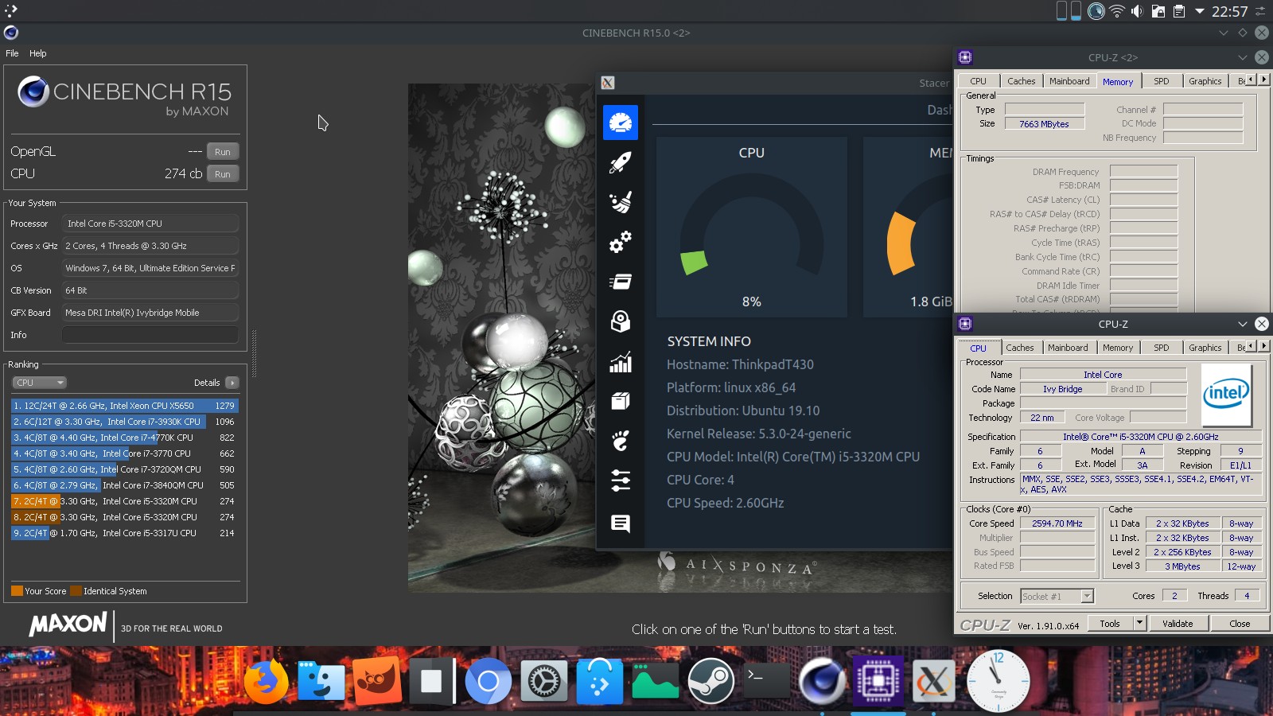
Task: Switch to Graphics tab in CPU-Z <2>
Action: pos(1205,81)
